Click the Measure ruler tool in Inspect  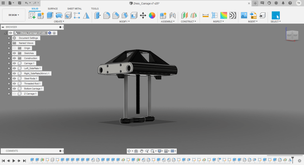coord(206,15)
